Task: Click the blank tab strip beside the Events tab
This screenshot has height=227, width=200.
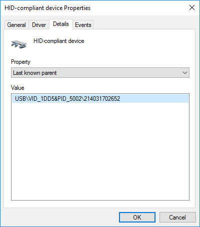Action: pos(144,24)
